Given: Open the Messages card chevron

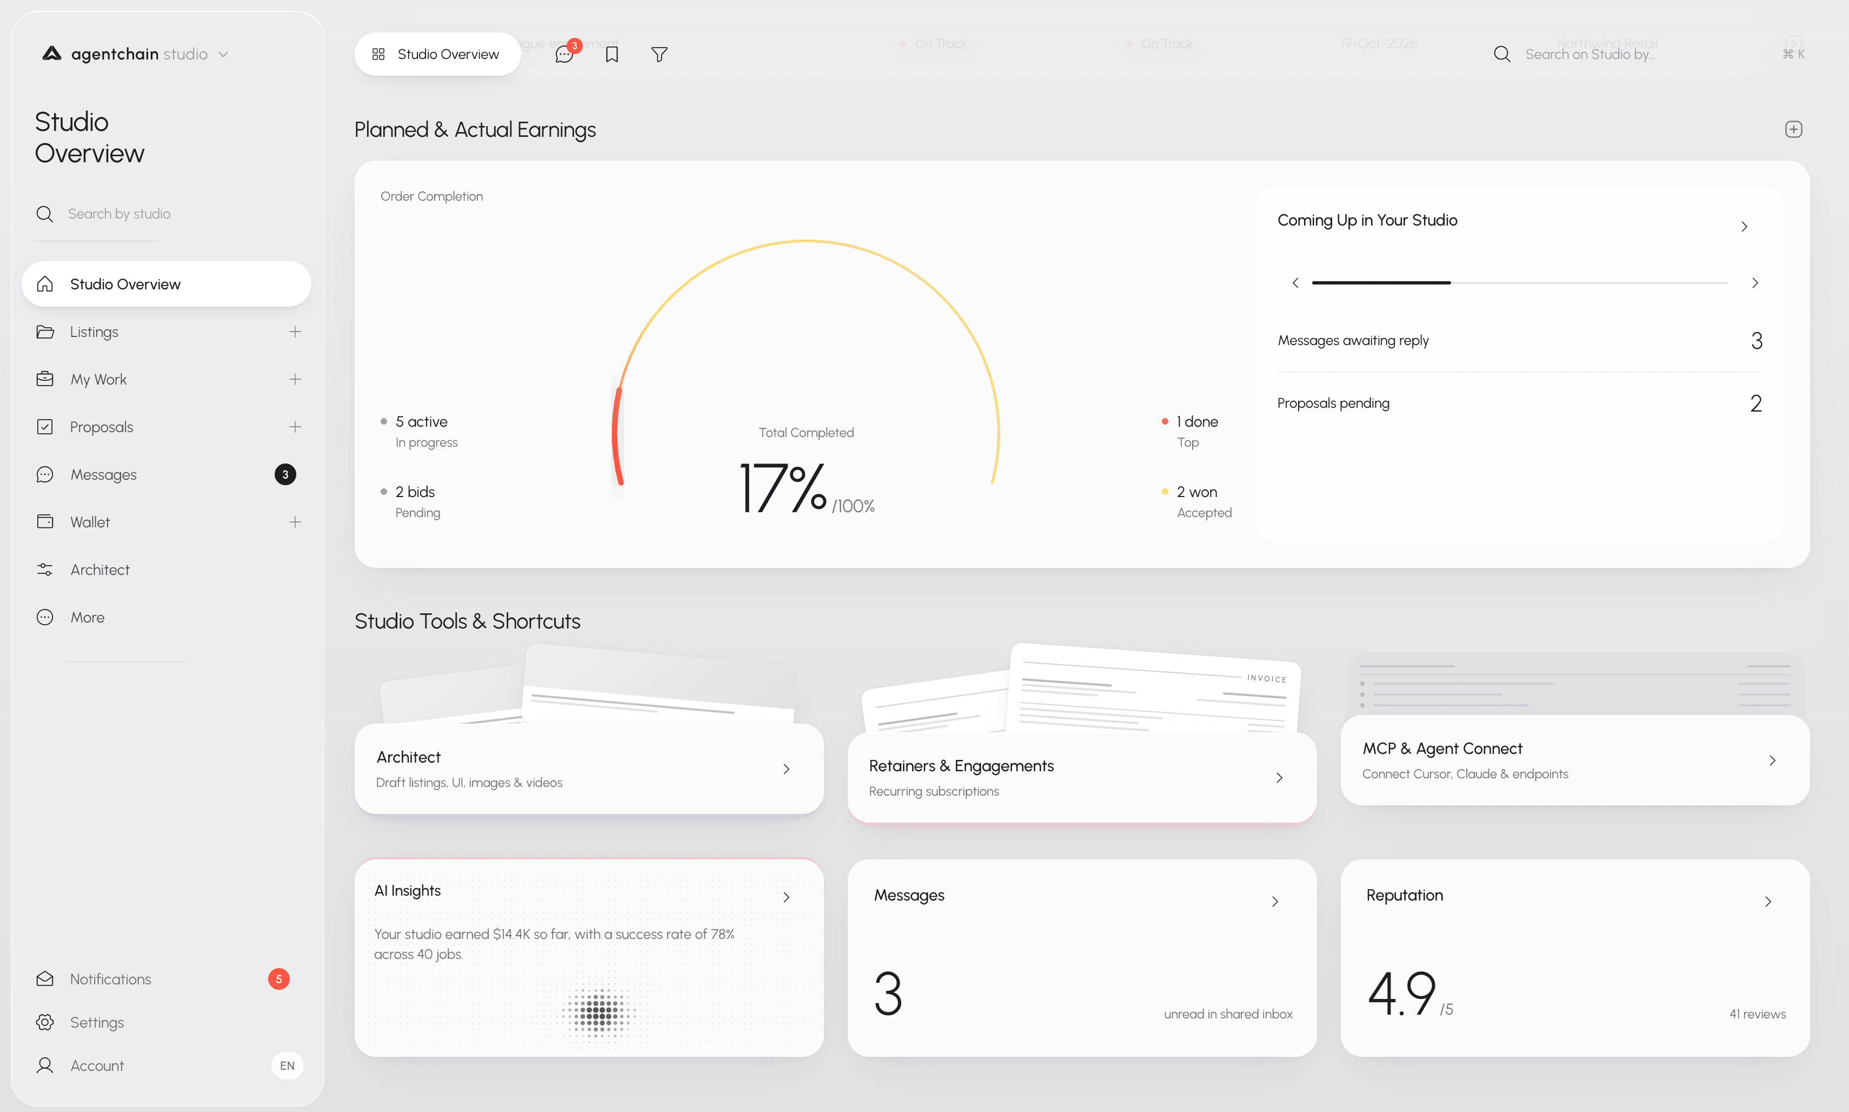Looking at the screenshot, I should pos(1275,902).
